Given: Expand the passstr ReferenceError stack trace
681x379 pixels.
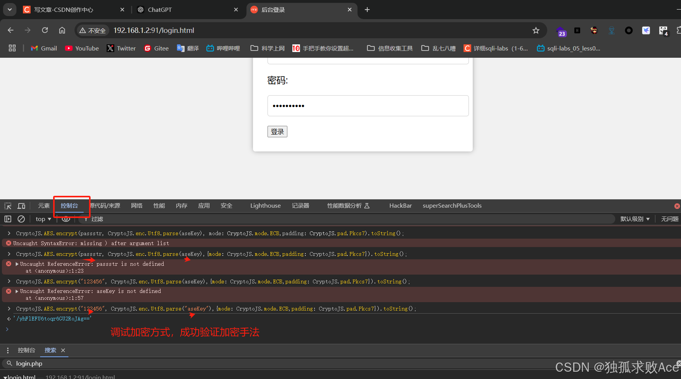Looking at the screenshot, I should click(17, 264).
